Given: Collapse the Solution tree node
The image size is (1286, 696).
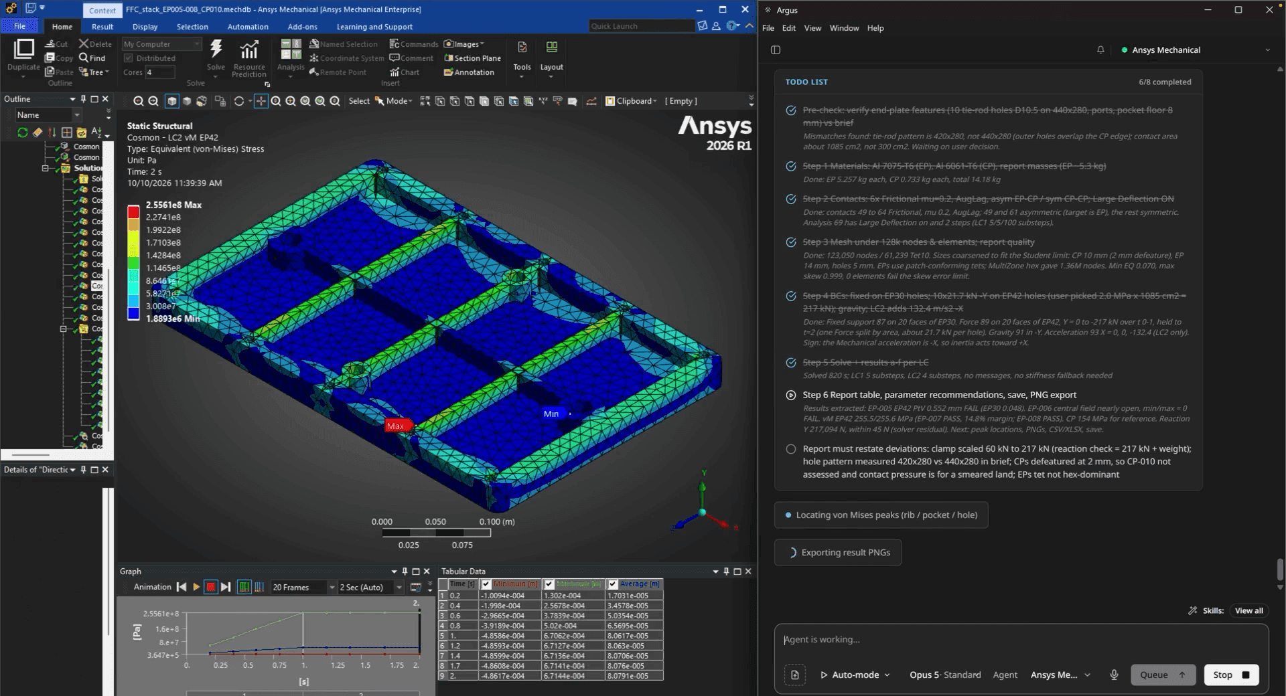Looking at the screenshot, I should pos(46,168).
